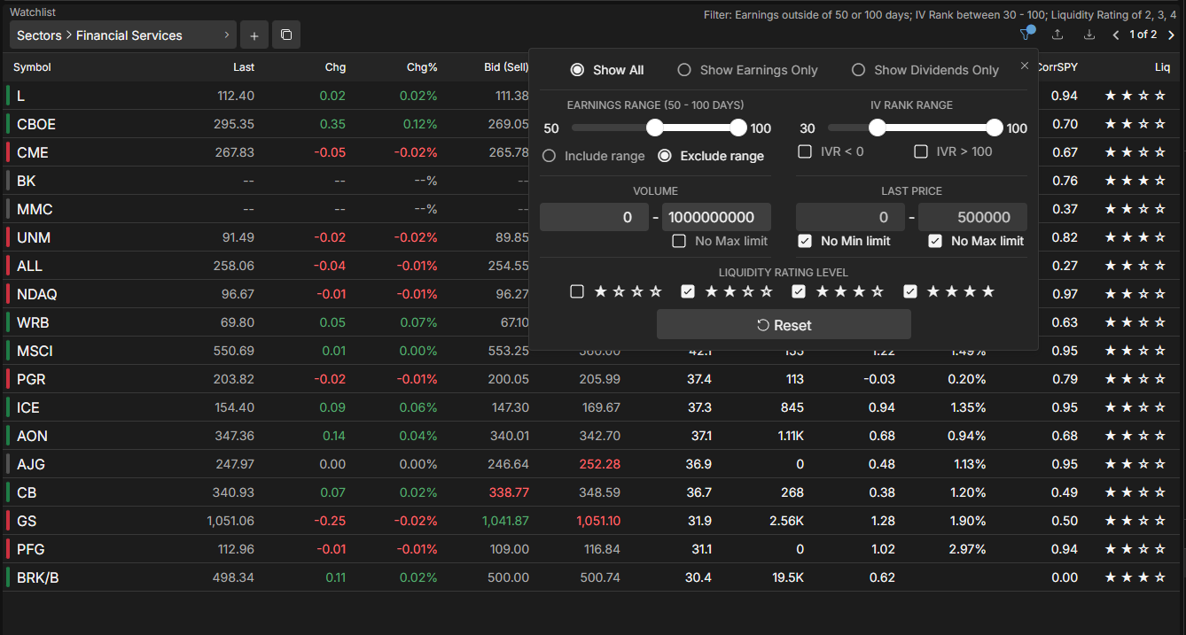
Task: Uncheck the four-star liquidity rating box
Action: (x=910, y=291)
